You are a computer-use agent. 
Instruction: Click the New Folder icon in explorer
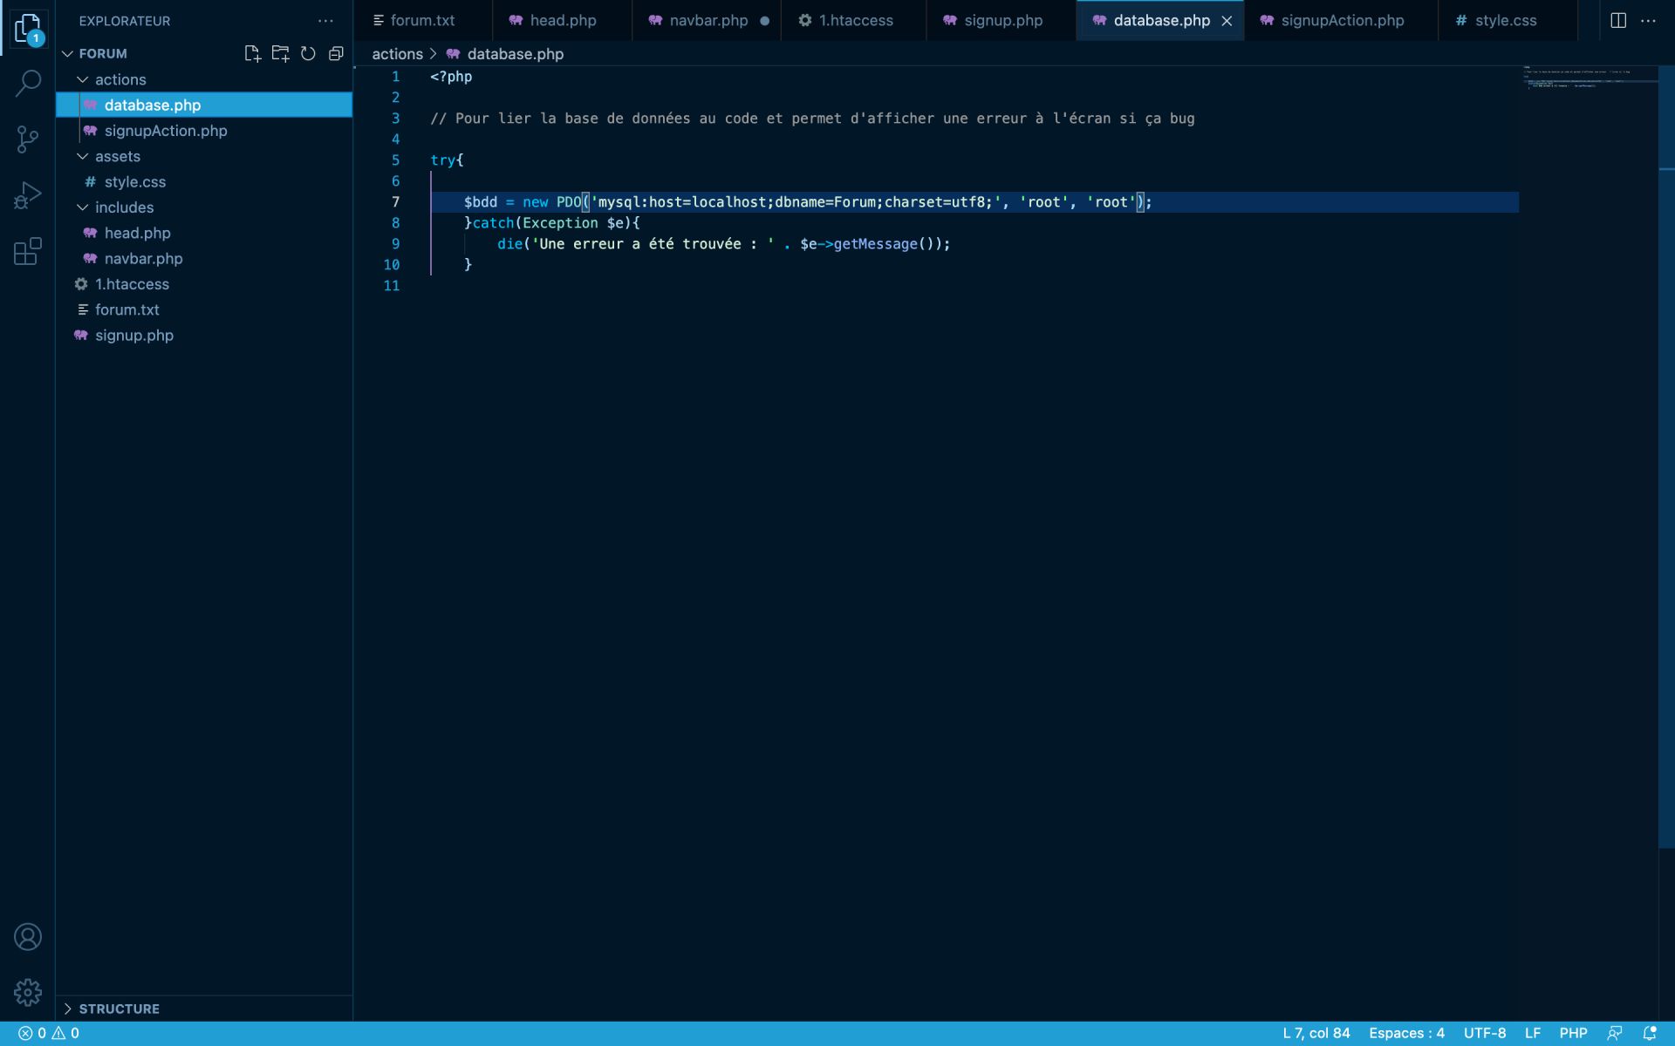280,54
